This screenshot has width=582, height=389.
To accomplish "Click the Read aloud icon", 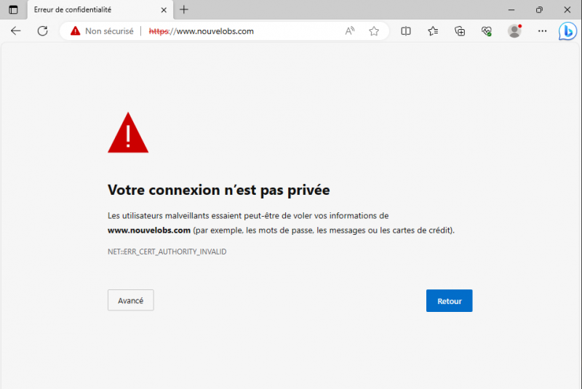I will click(x=350, y=31).
